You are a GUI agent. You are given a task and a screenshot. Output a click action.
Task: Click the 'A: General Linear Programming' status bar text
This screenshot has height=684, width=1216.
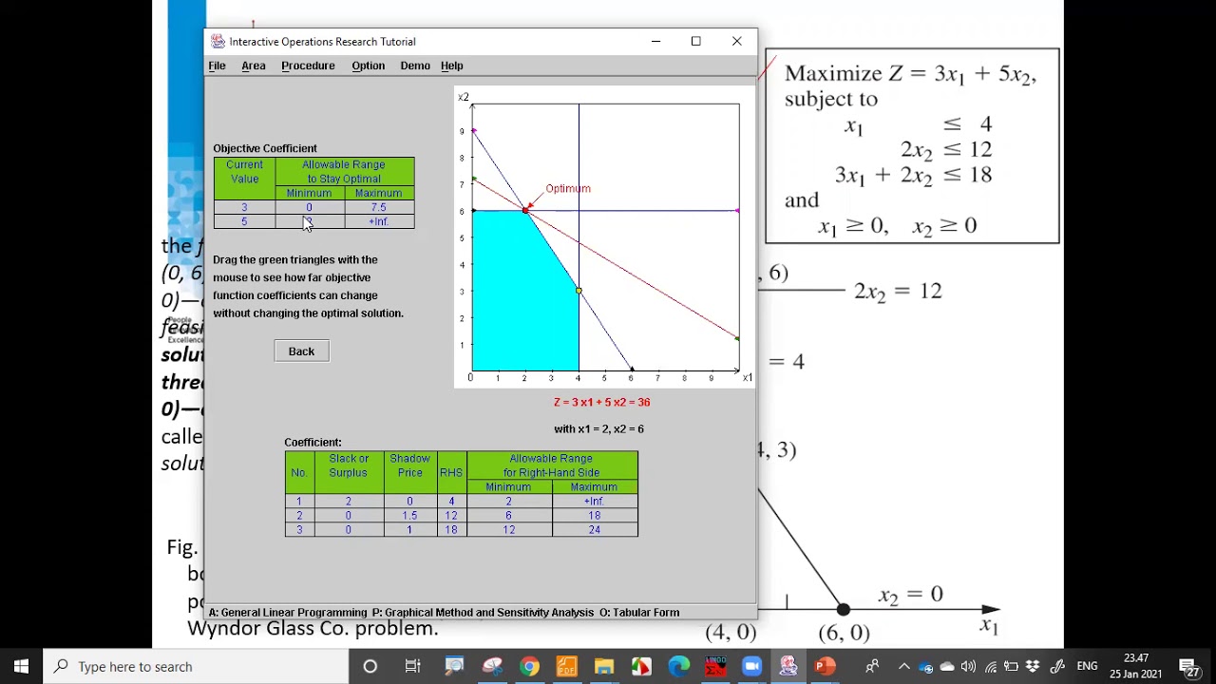point(288,613)
